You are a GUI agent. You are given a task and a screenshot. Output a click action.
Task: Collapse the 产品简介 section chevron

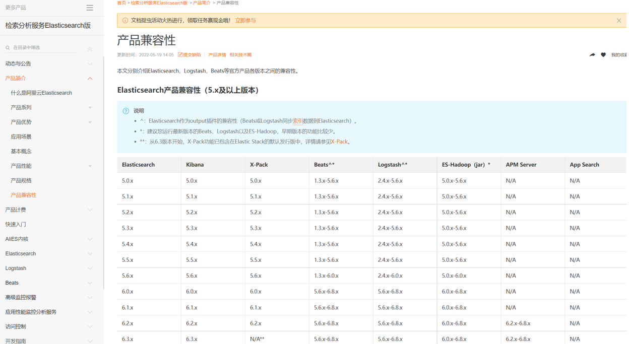pos(90,79)
